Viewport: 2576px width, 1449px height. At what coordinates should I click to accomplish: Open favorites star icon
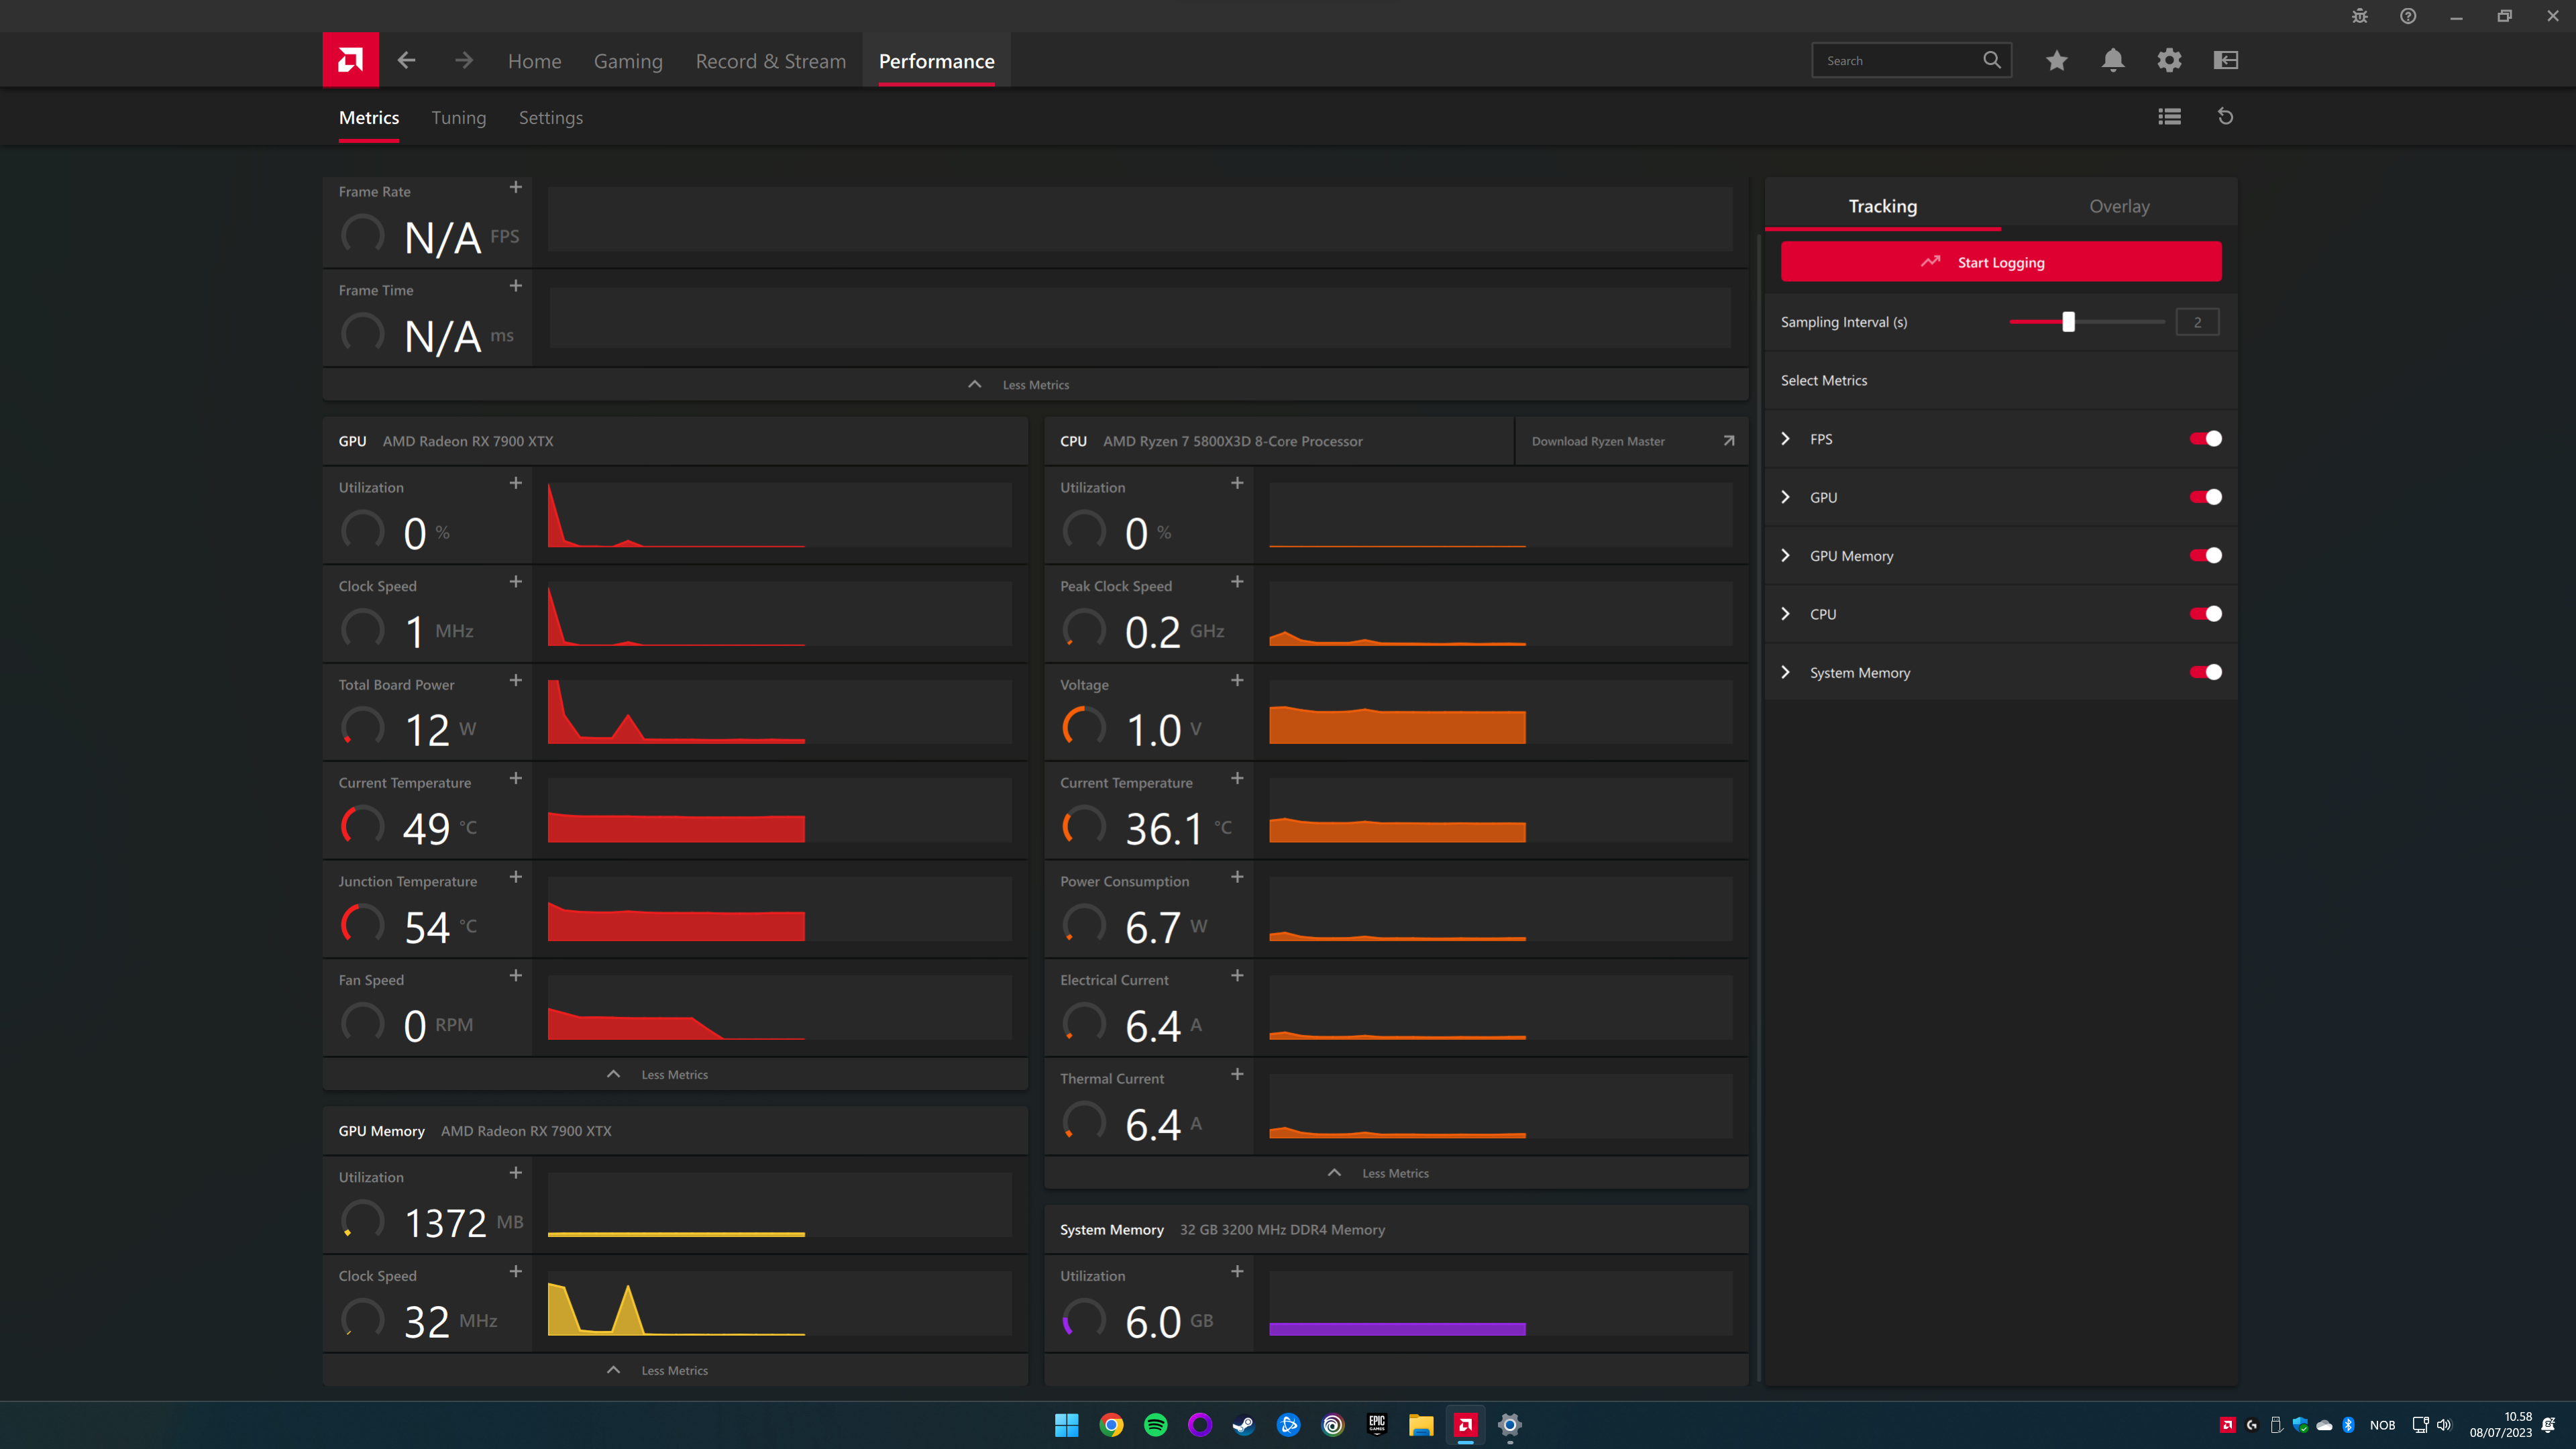coord(2057,60)
